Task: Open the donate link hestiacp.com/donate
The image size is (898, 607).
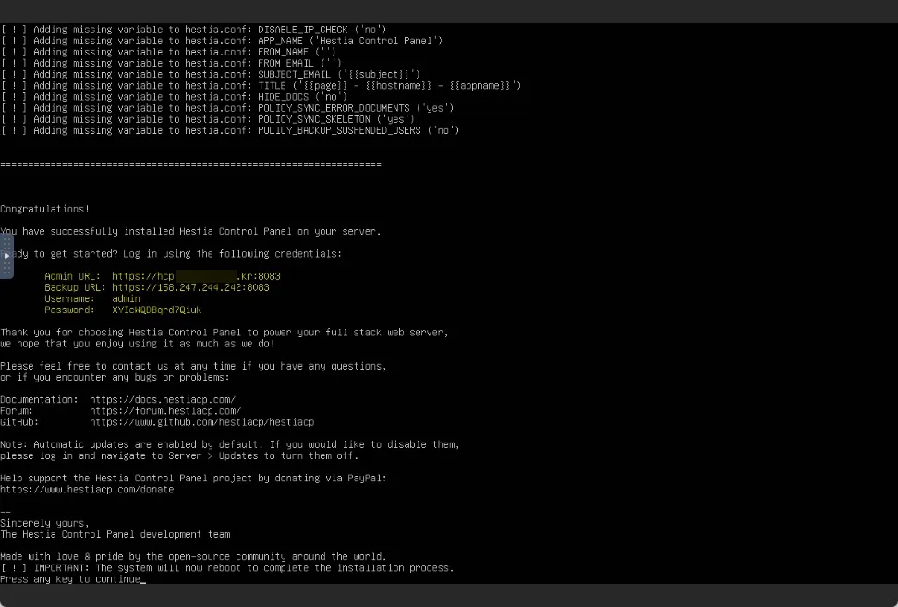Action: pos(87,489)
